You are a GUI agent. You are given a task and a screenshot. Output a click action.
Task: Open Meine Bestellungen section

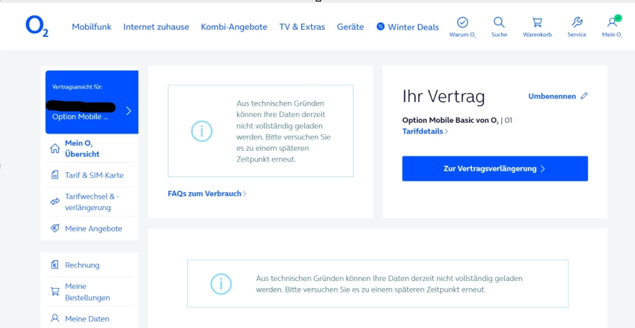point(87,292)
